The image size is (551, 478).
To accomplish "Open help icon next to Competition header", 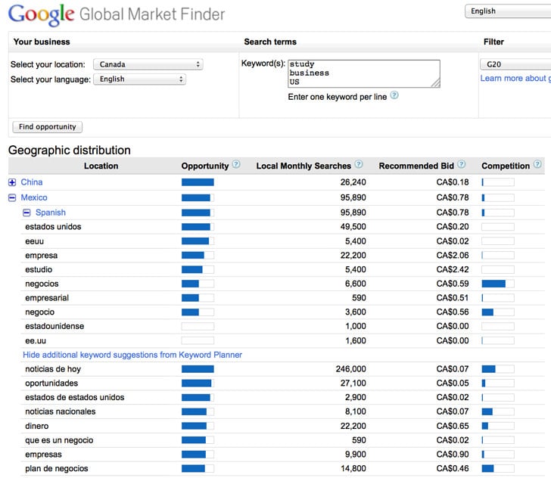I will 537,164.
